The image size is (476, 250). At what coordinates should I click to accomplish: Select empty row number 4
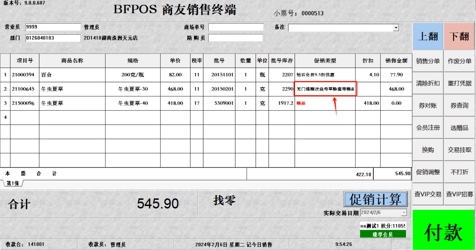(5, 117)
